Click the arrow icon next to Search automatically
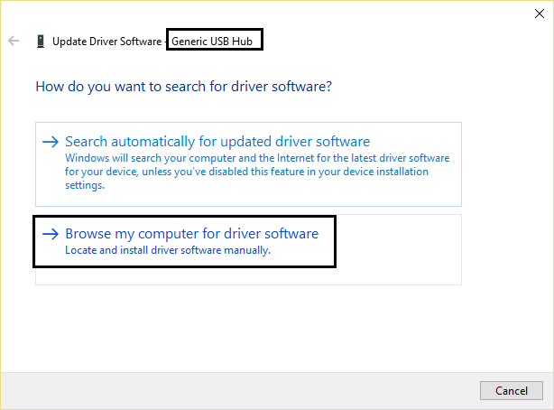This screenshot has height=410, width=554. [x=51, y=142]
